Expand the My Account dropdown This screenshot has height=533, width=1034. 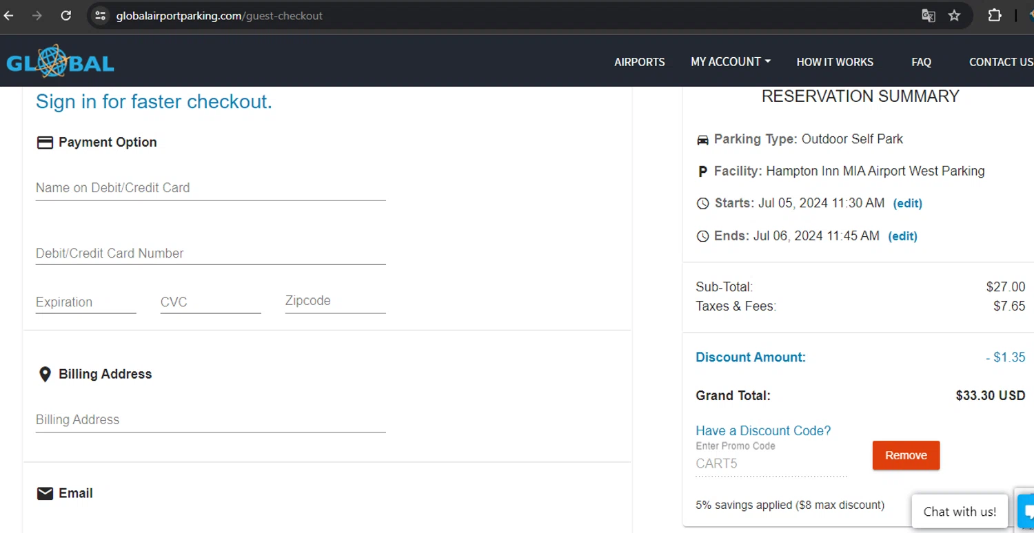click(730, 62)
